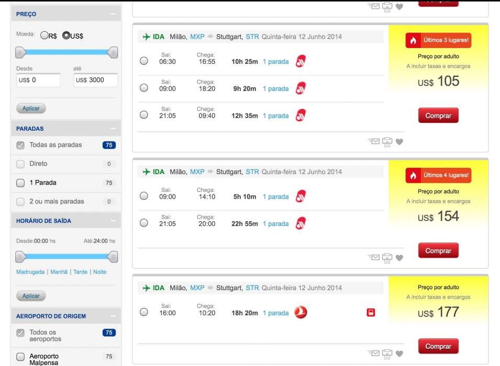Click the heart icon on US$ 154 offer
The image size is (500, 366).
click(399, 258)
